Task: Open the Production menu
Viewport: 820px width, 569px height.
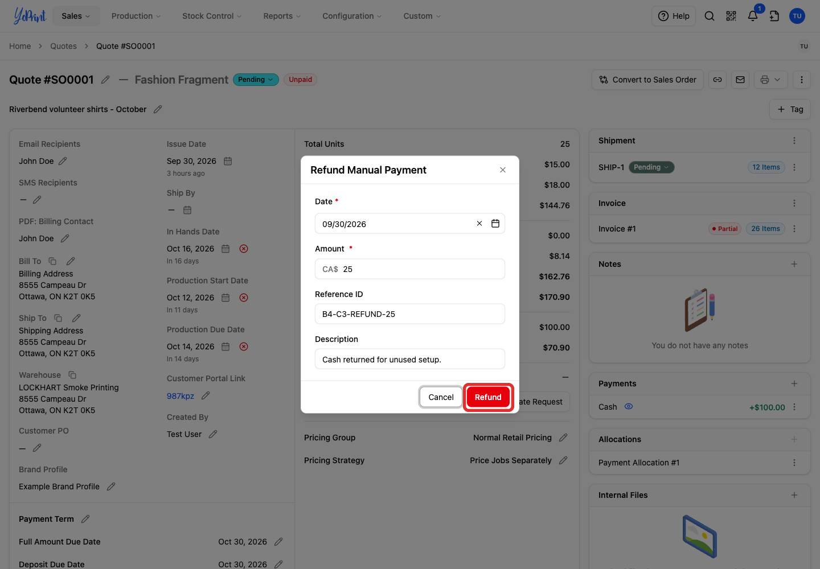Action: (136, 16)
